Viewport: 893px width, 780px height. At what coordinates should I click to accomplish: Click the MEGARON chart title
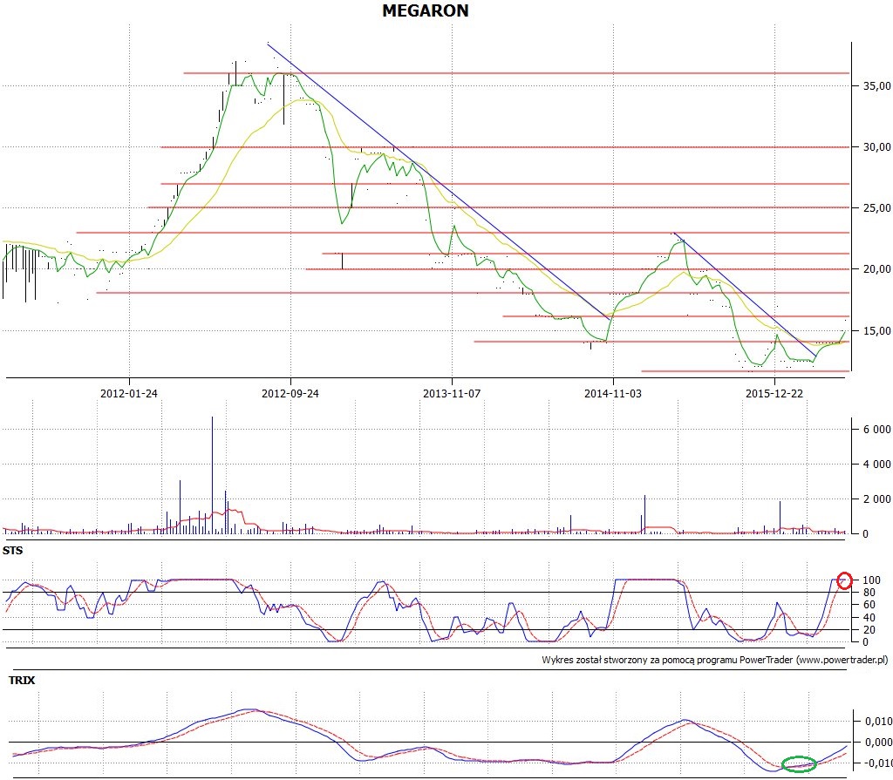[426, 10]
